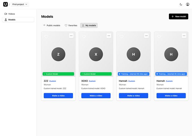This screenshot has height=136, width=192.
Task: Click Custom Model badge on XOXO card
Action: click(96, 74)
